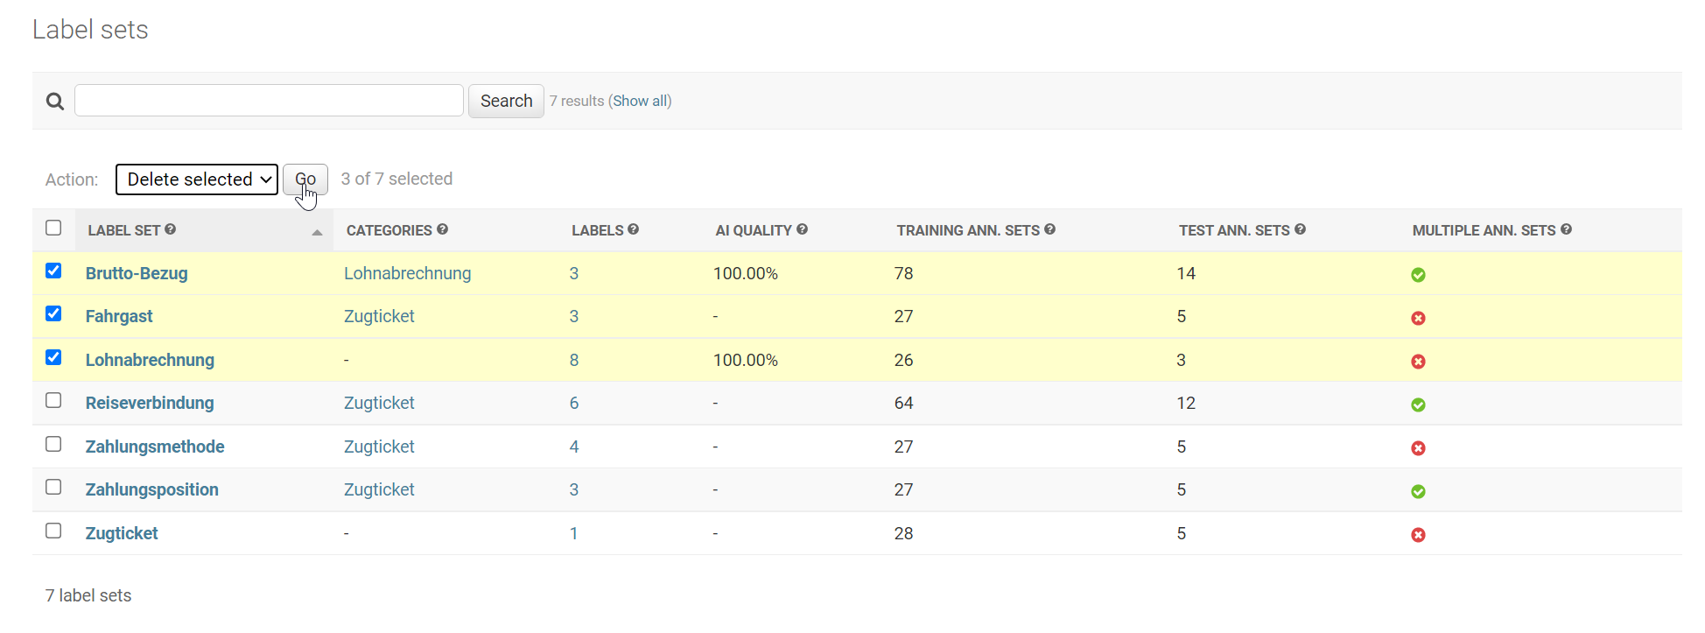This screenshot has height=633, width=1705.
Task: Open the Action dropdown showing Delete selected
Action: click(197, 179)
